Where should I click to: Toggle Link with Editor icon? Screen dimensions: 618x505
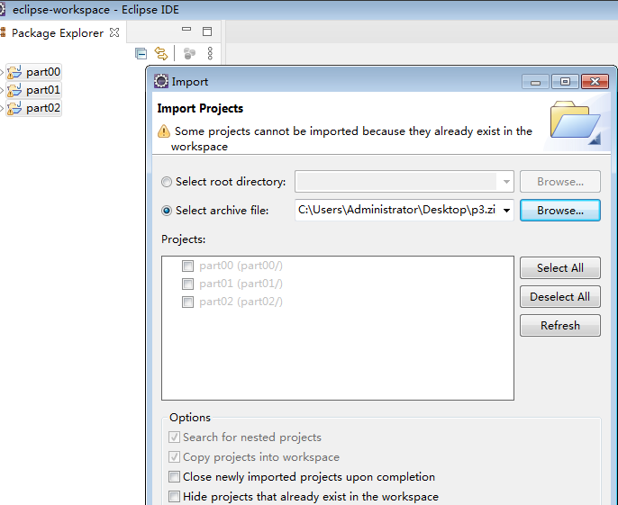click(x=160, y=54)
